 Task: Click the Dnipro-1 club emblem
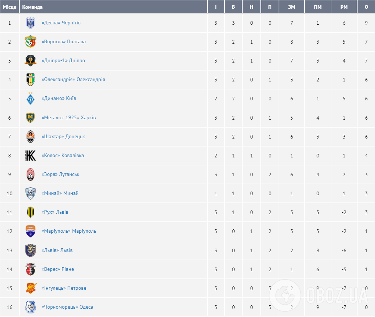[31, 61]
